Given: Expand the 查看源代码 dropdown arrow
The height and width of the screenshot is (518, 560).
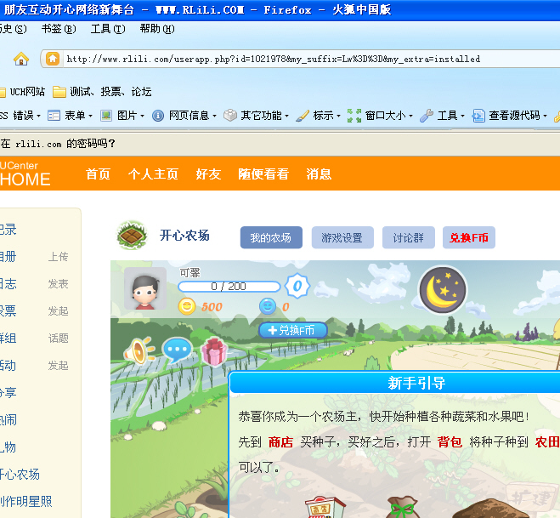Looking at the screenshot, I should point(545,116).
